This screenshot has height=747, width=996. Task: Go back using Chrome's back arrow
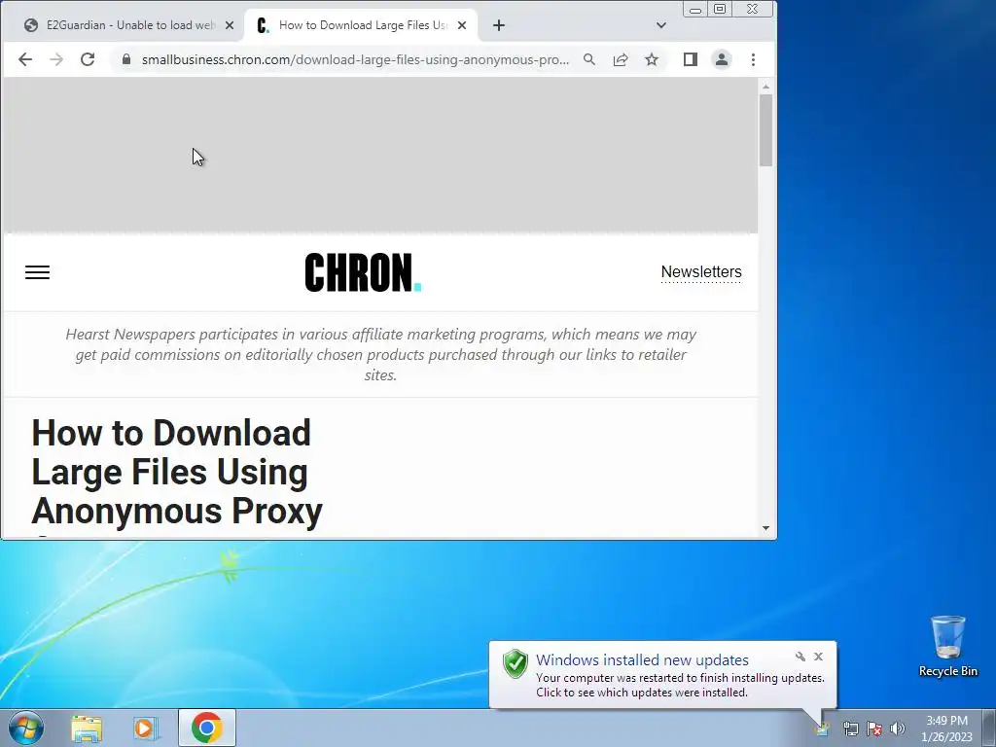pos(24,59)
